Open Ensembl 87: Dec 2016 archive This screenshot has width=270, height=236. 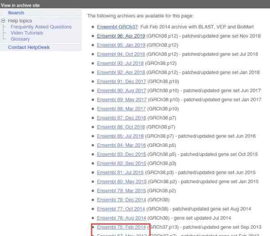click(122, 118)
